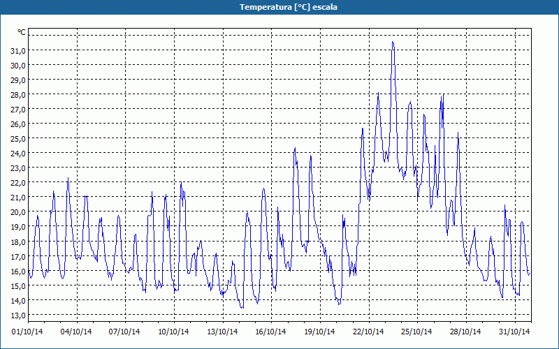Select the 24,0 y-axis label

pos(18,154)
